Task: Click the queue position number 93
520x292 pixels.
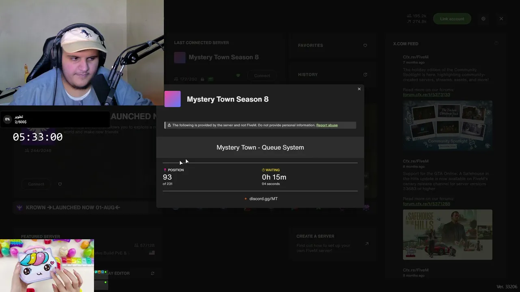Action: coord(167,177)
